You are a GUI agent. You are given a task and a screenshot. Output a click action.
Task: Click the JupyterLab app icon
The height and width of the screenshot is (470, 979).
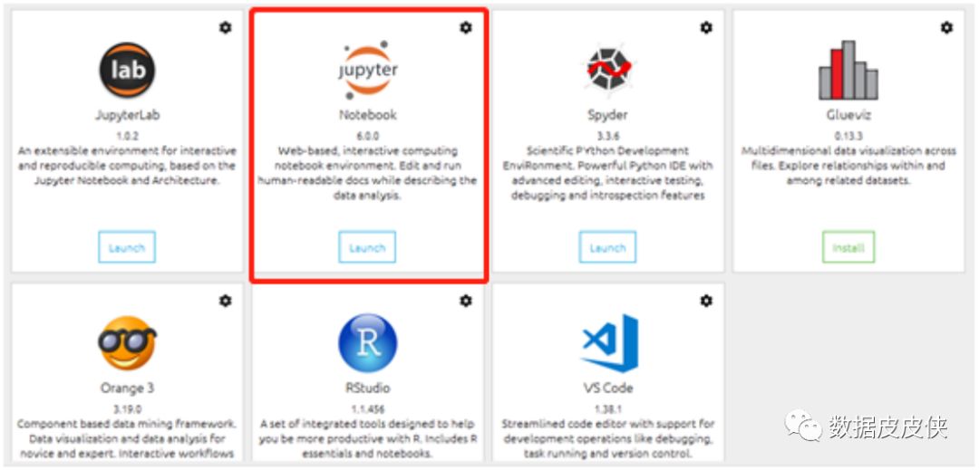pos(128,69)
